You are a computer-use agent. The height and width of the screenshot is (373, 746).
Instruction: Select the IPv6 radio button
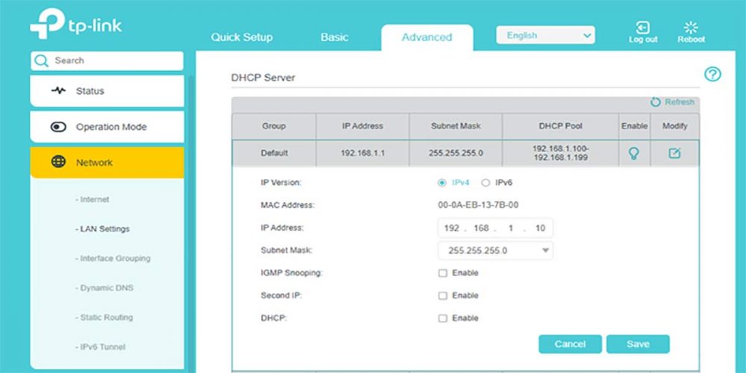[486, 182]
